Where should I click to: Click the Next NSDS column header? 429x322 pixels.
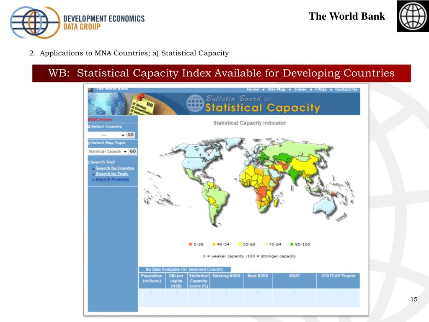[258, 280]
